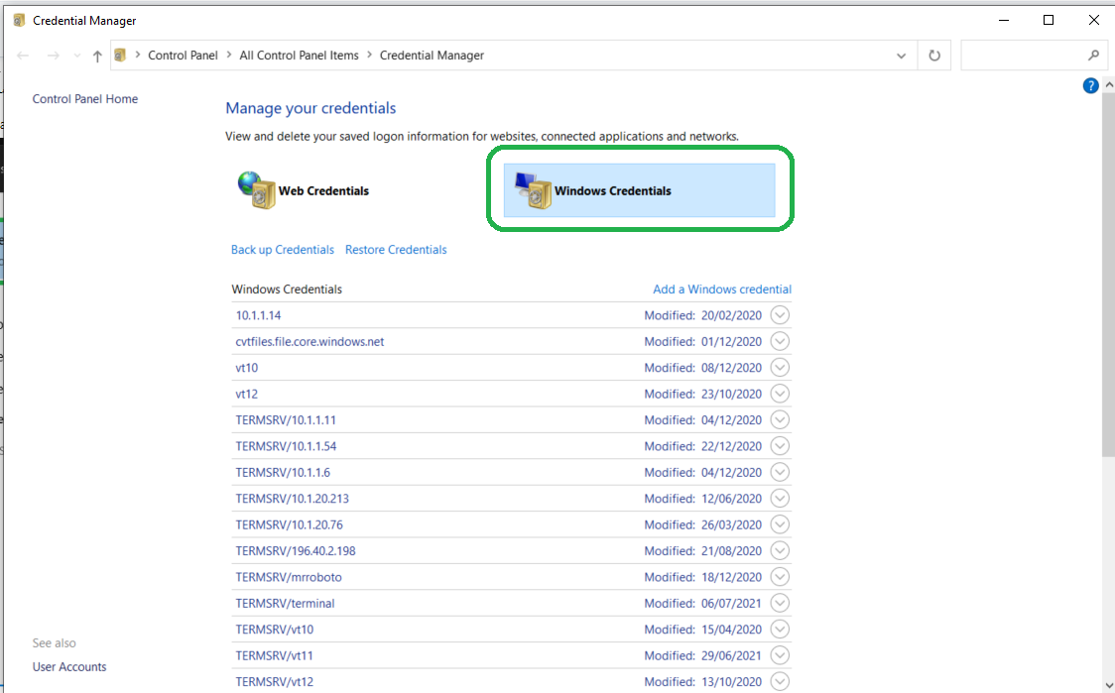This screenshot has width=1115, height=693.
Task: Click TERMSRV/10.1.20.213 credential name
Action: point(293,499)
